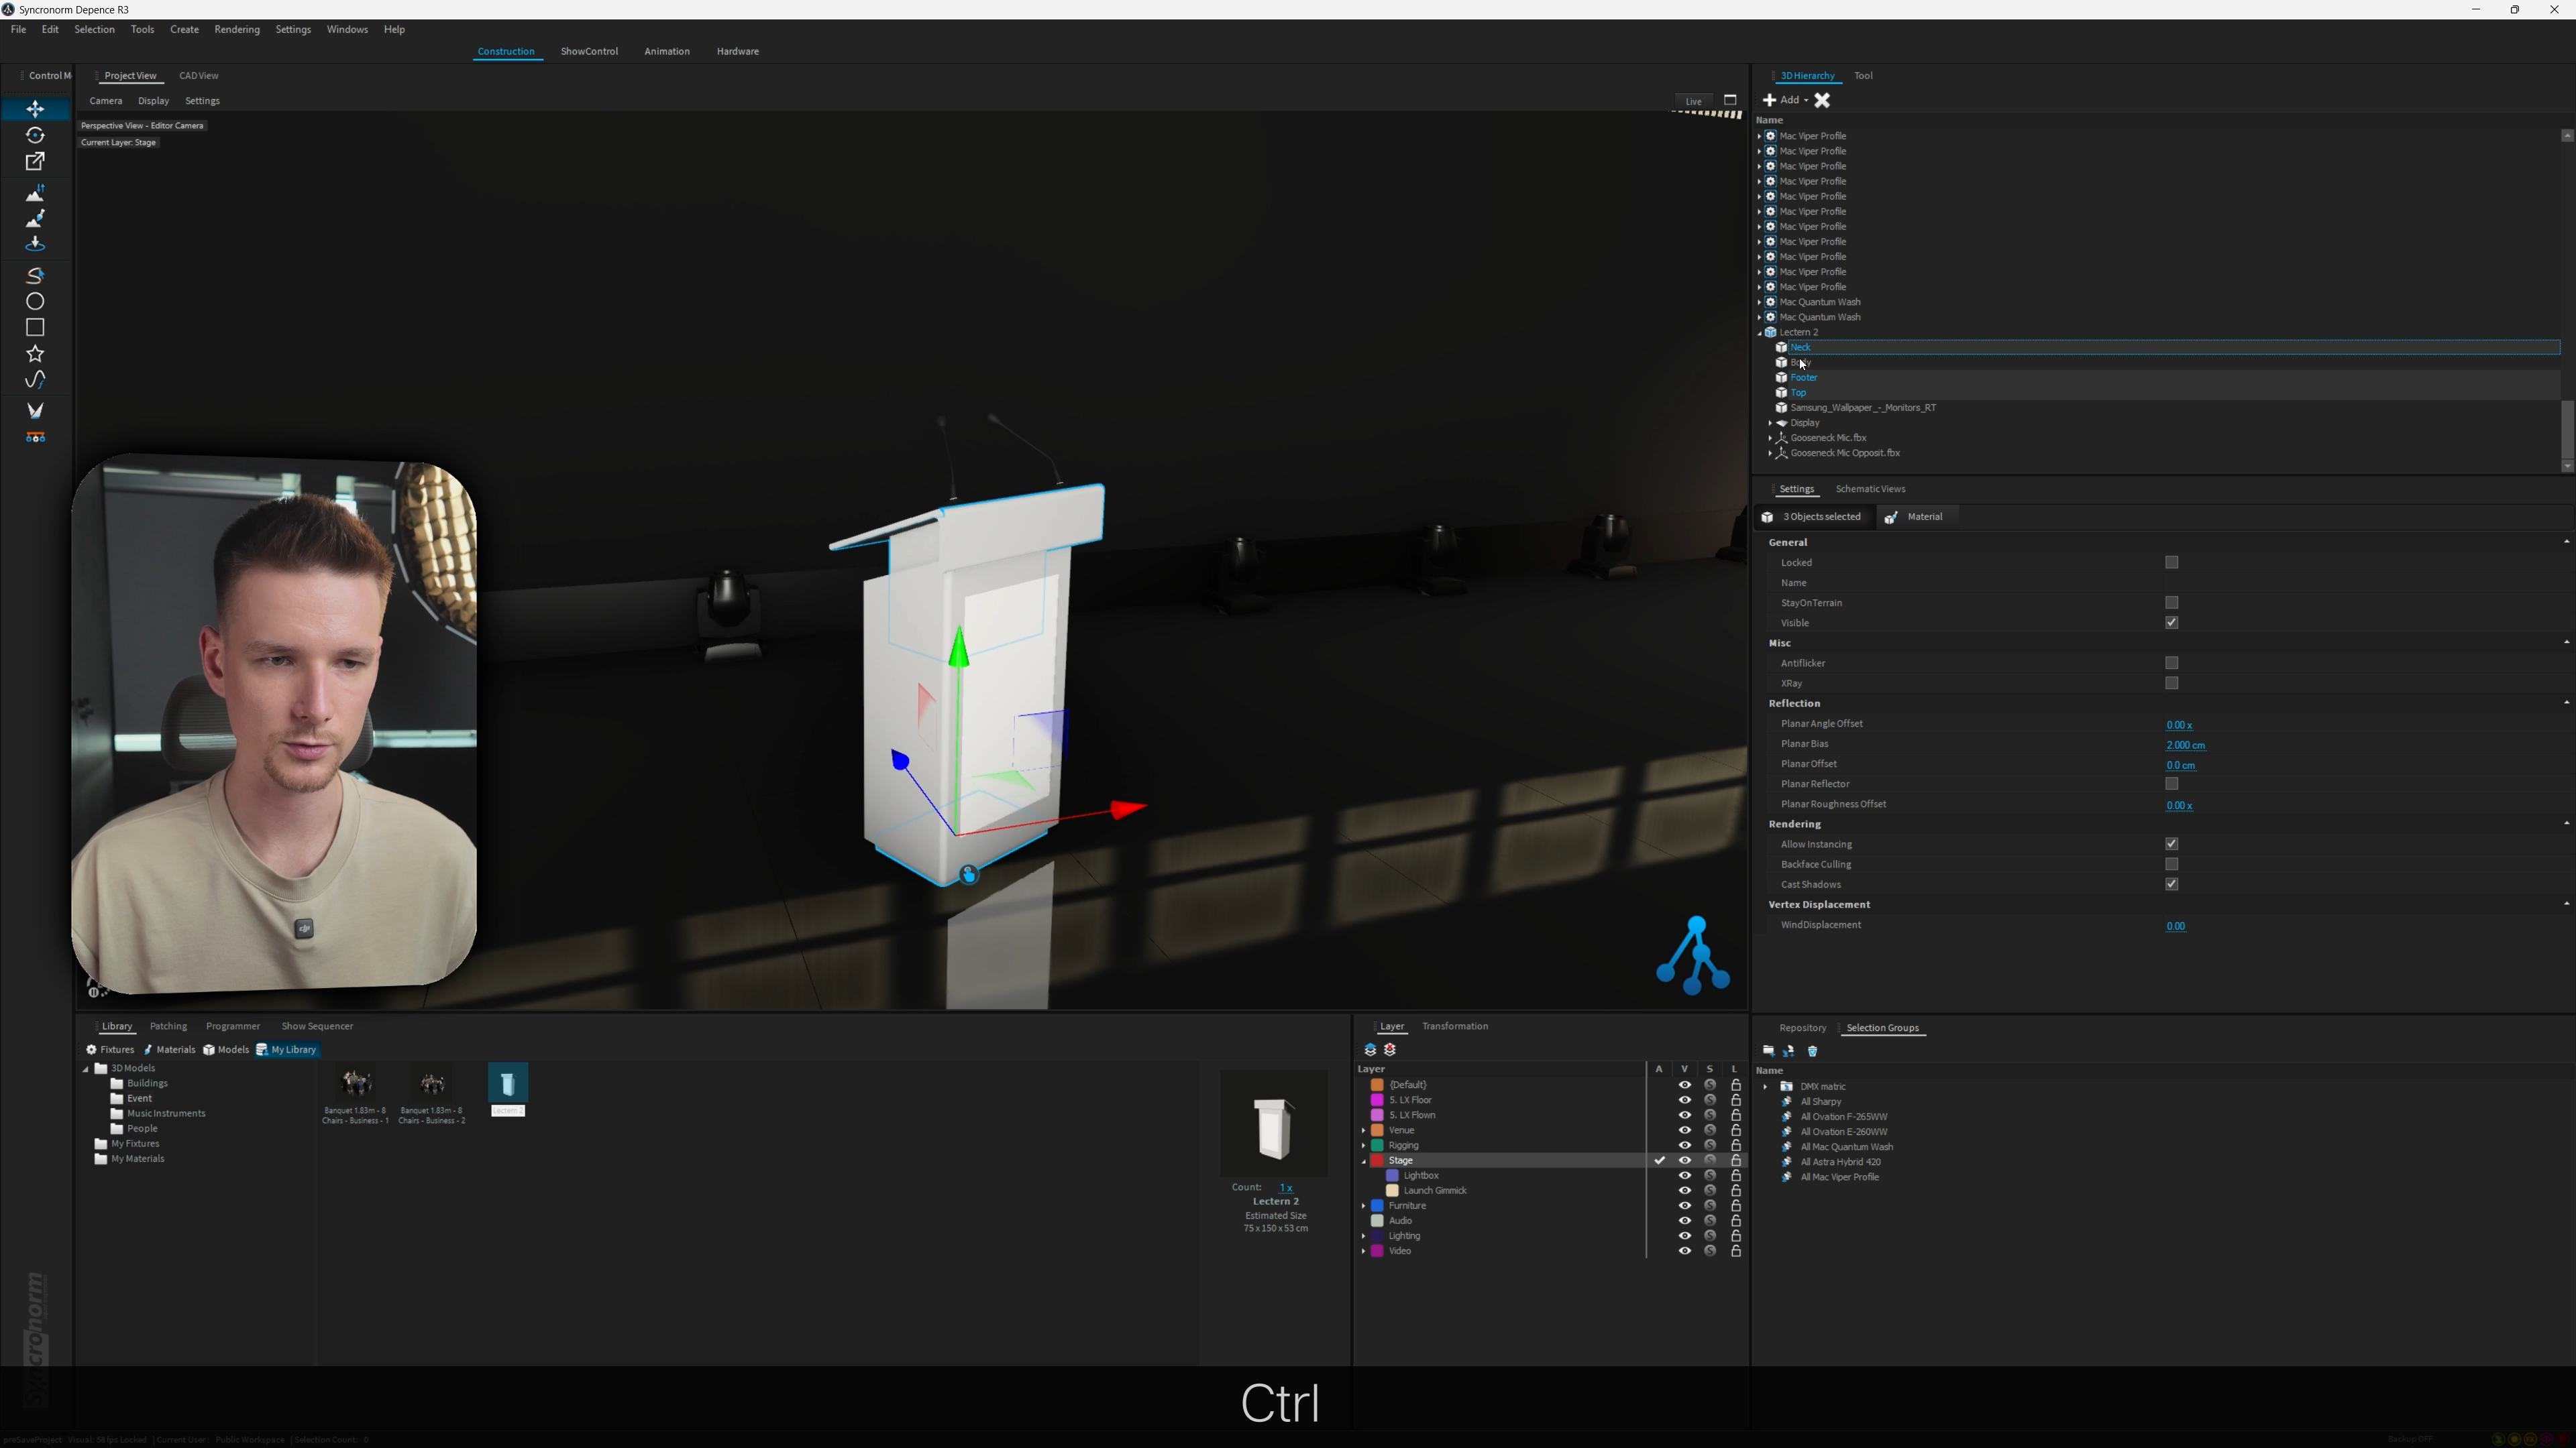Hide the Venue layer via eye icon
Viewport: 2576px width, 1448px height.
pyautogui.click(x=1684, y=1130)
